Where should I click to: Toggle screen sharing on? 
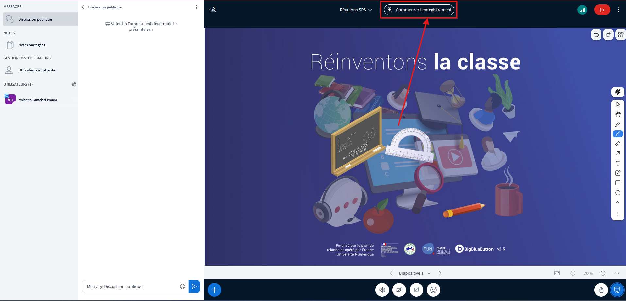click(416, 290)
